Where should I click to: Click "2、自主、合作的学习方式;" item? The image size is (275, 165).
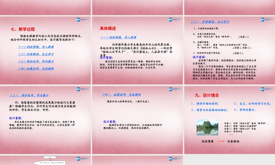tap(252, 104)
